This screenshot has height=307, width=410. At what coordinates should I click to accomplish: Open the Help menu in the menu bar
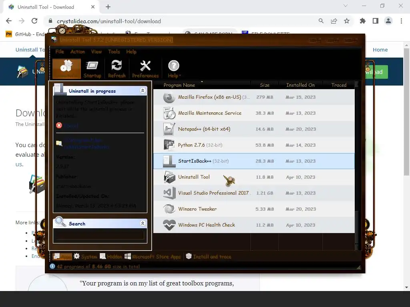coord(131,52)
